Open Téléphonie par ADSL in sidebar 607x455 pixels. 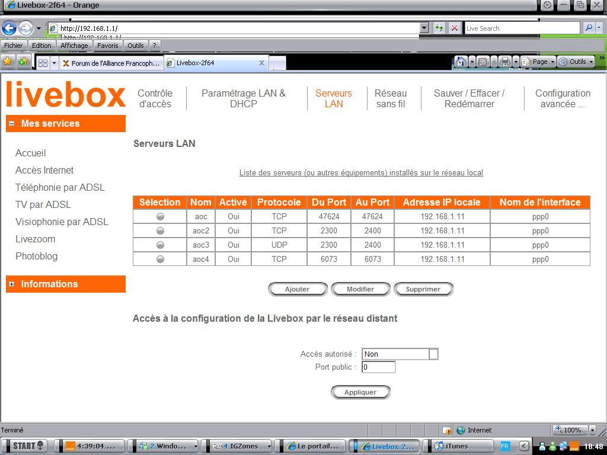tap(60, 188)
